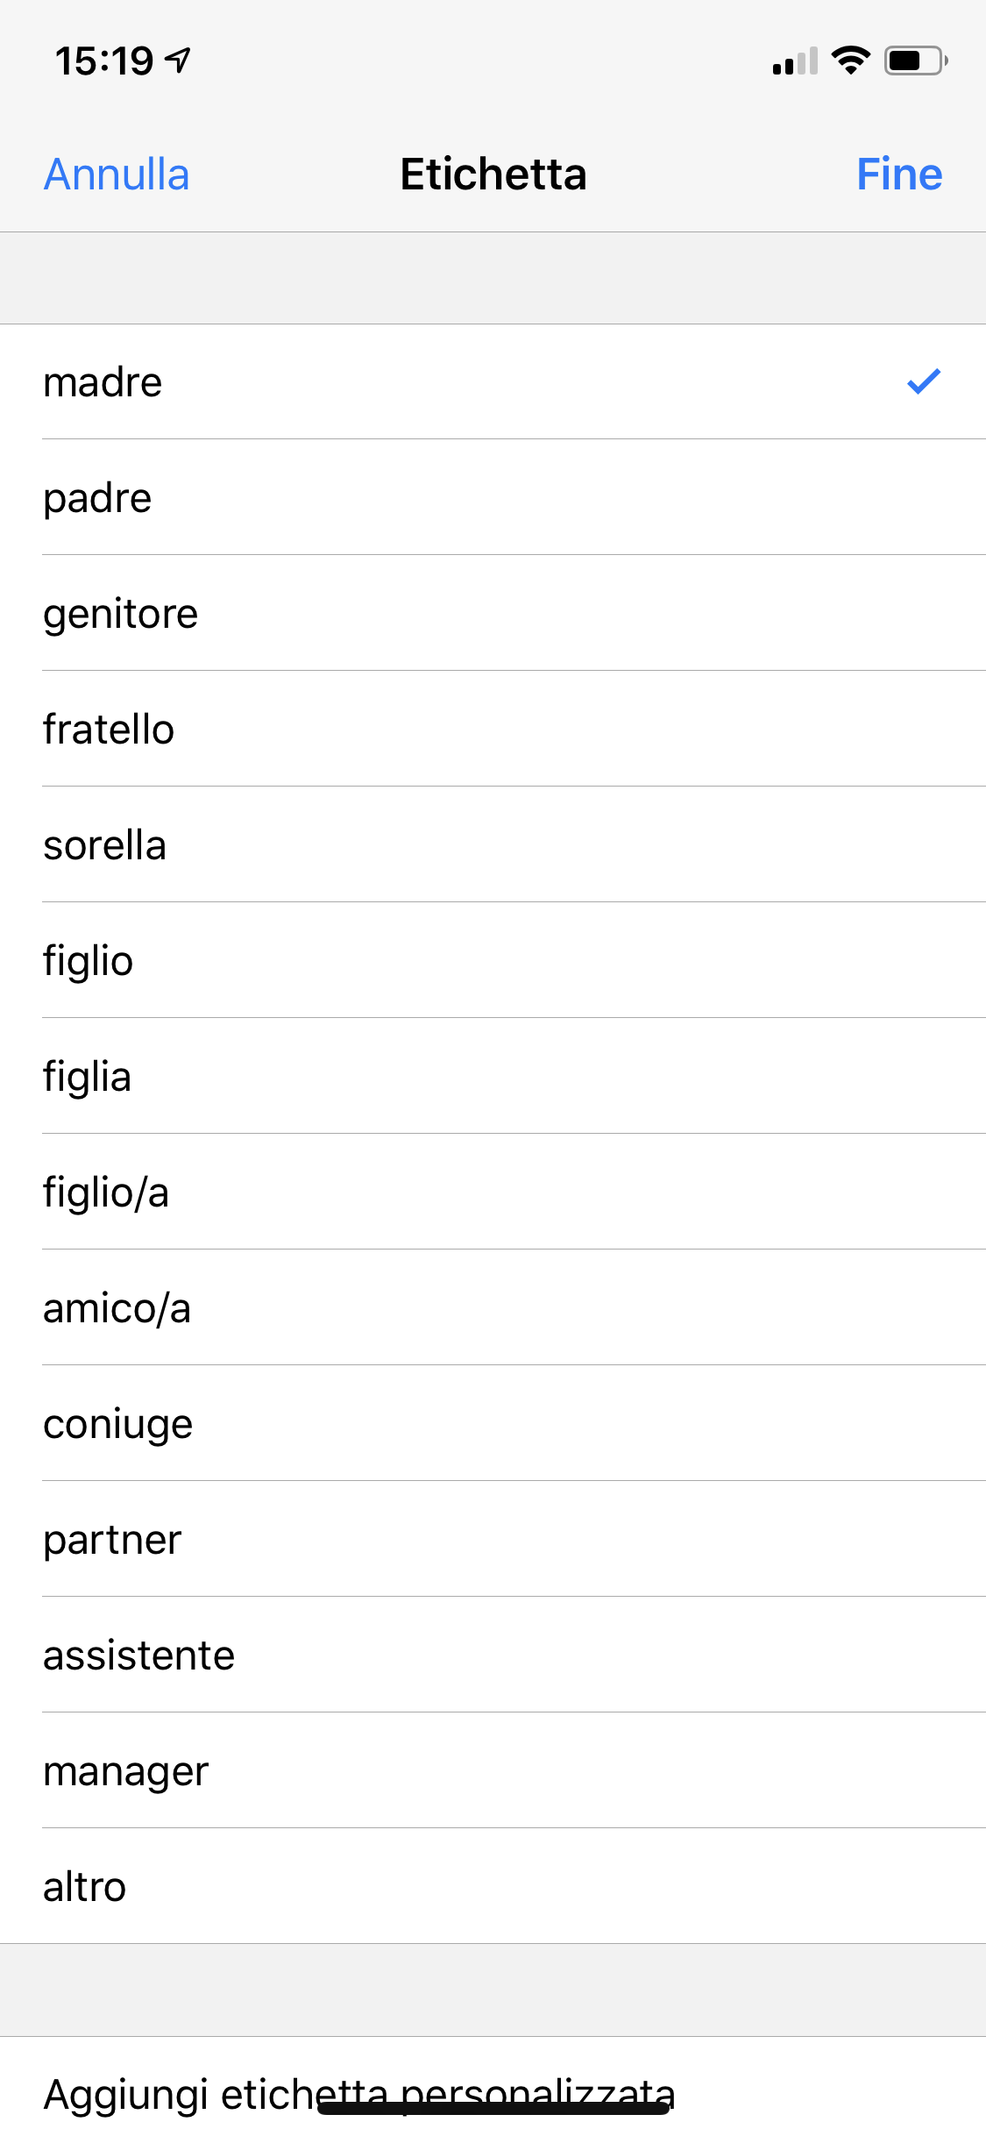Viewport: 986px width, 2136px height.
Task: Tap the blue checkmark next to madre
Action: coord(923,381)
